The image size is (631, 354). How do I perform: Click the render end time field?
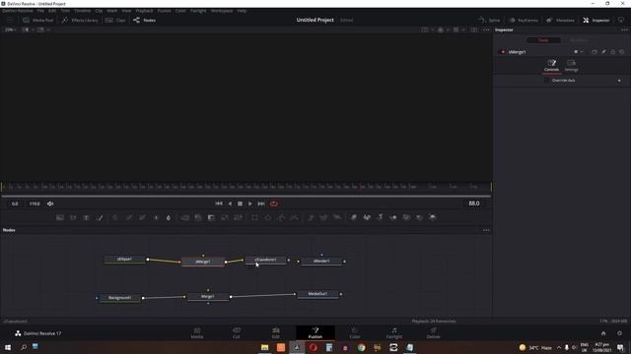point(35,204)
